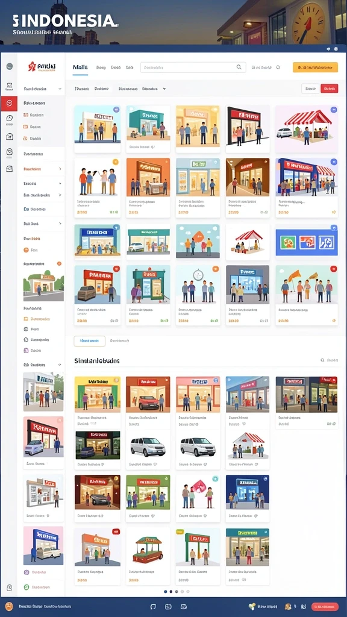Expand the first sidebar section with down chevron

coord(60,89)
